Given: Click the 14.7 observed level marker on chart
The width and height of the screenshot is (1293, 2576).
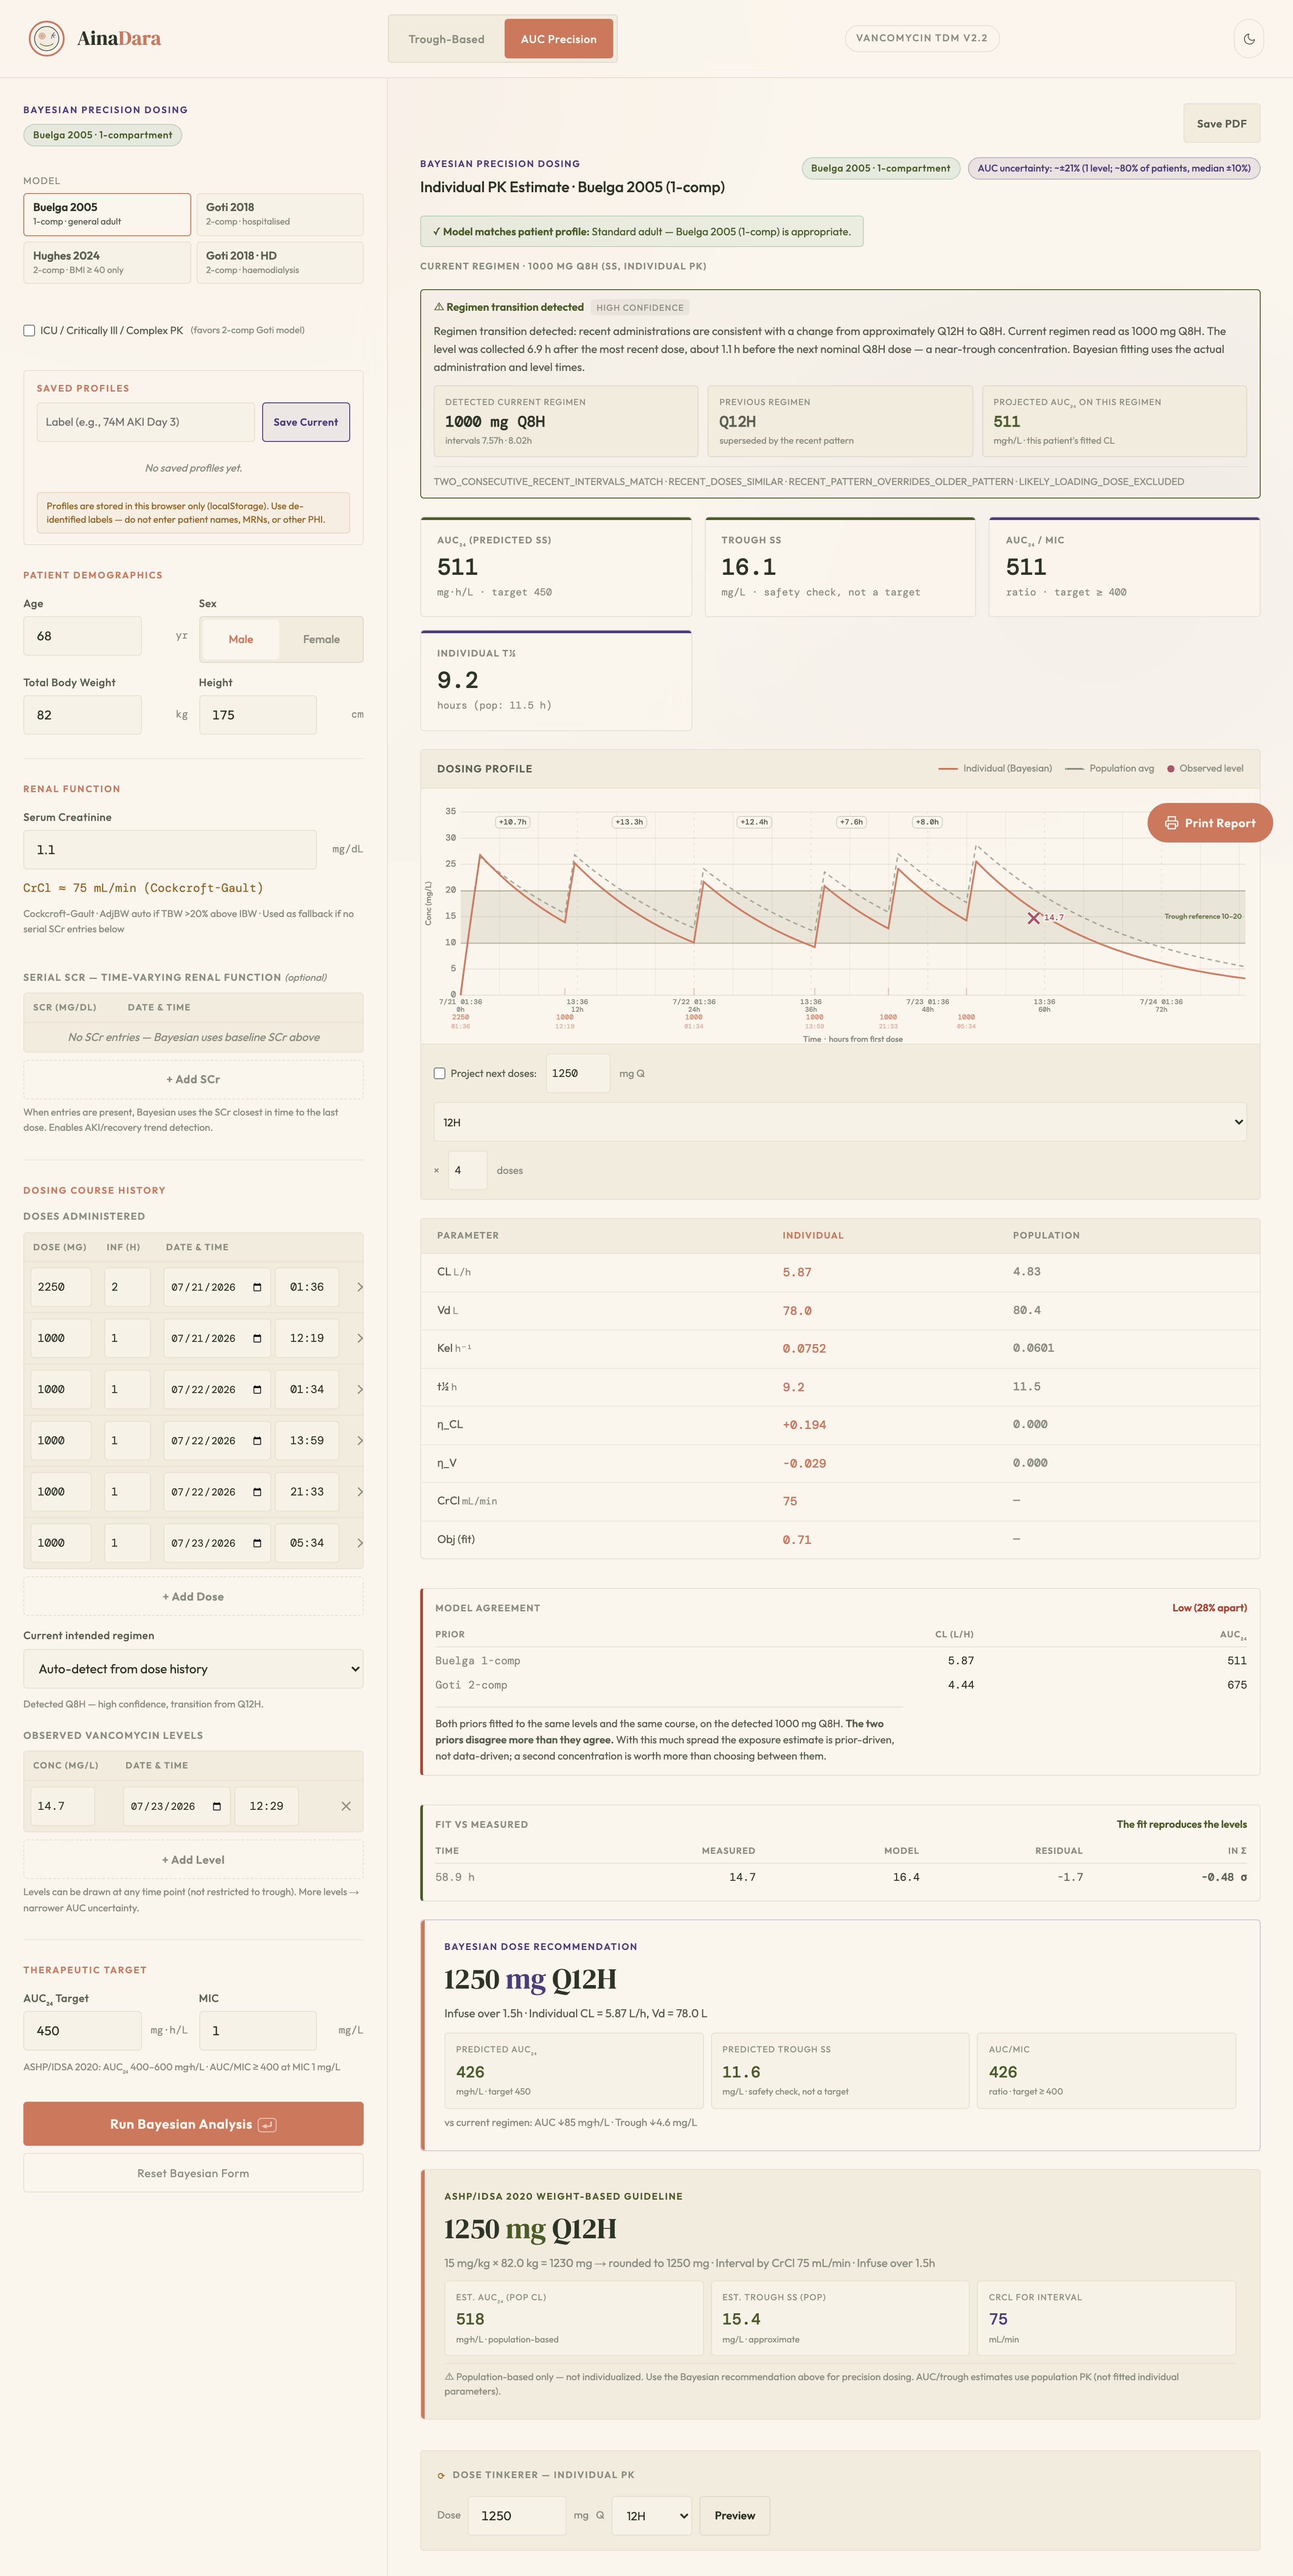Looking at the screenshot, I should tap(1033, 918).
